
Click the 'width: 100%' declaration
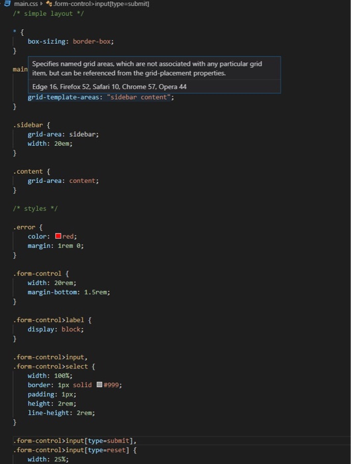(50, 376)
